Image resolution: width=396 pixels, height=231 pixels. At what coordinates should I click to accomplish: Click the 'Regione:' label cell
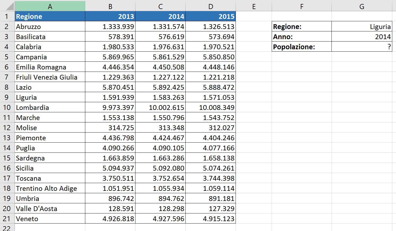click(302, 27)
